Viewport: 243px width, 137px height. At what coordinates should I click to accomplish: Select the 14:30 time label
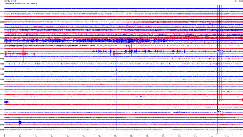click(2, 84)
